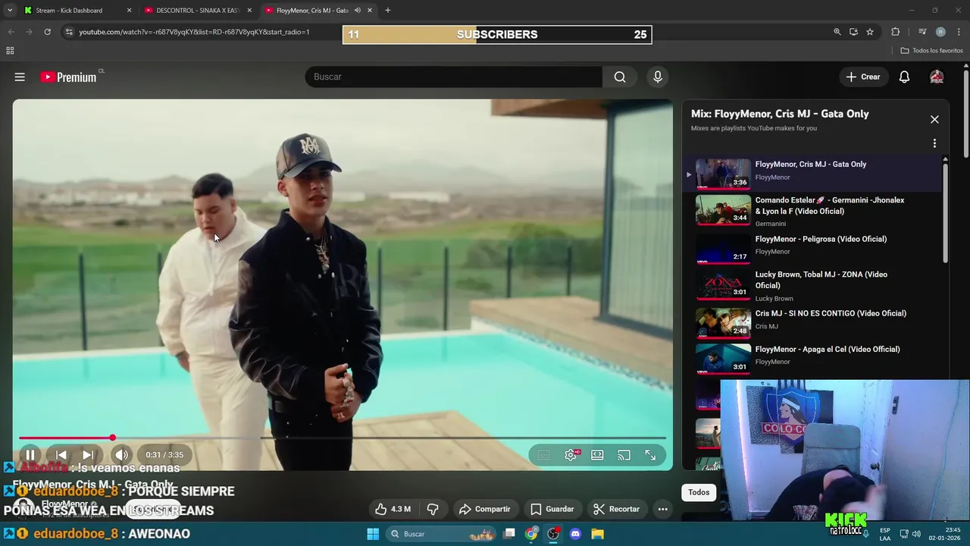Open the YouTube guide hamburger menu
970x546 pixels.
click(20, 77)
